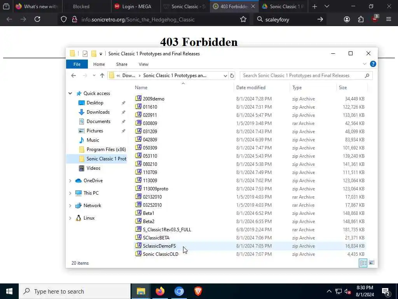Open the Windows Start menu
This screenshot has height=299, width=398.
coord(9,291)
